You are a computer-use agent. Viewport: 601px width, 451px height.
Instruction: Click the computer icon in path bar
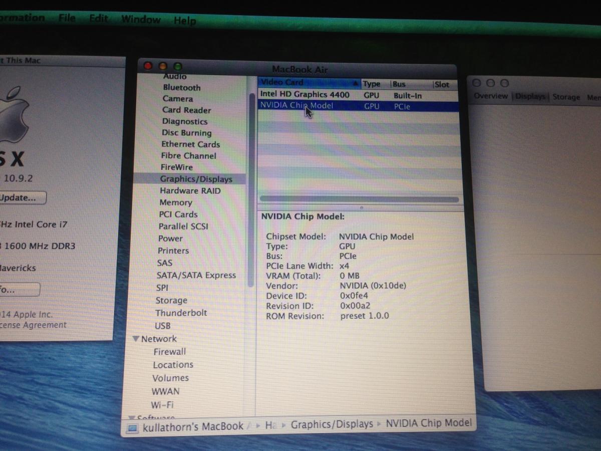132,428
